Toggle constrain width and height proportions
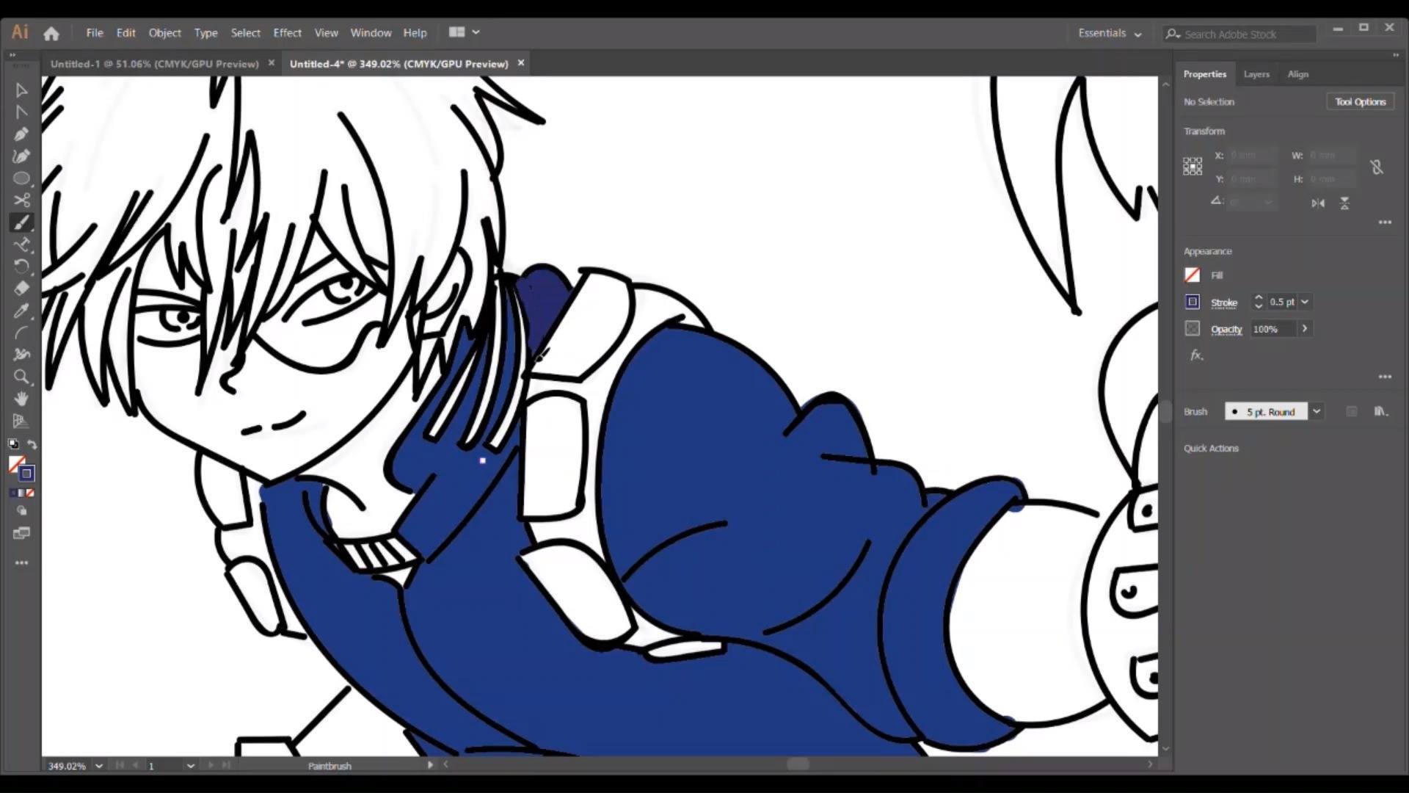 pos(1377,167)
